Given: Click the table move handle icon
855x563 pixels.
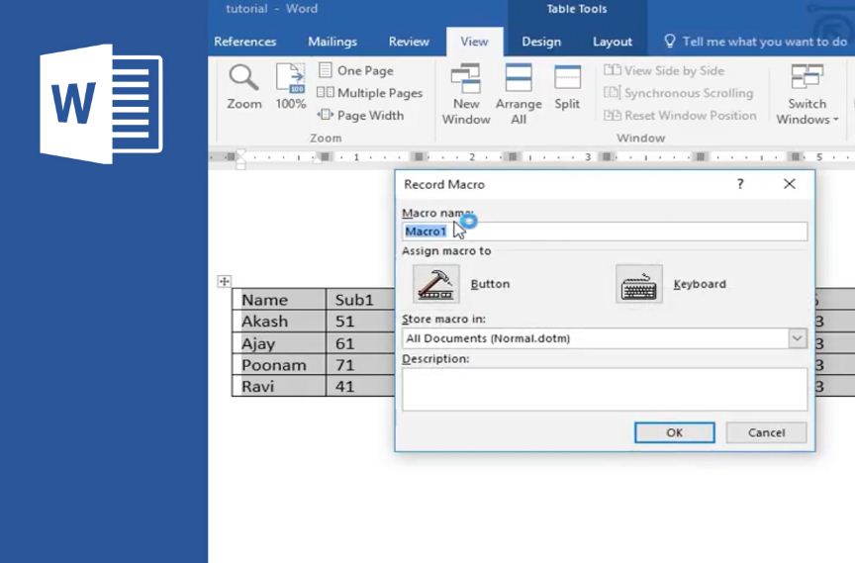Looking at the screenshot, I should [x=224, y=282].
